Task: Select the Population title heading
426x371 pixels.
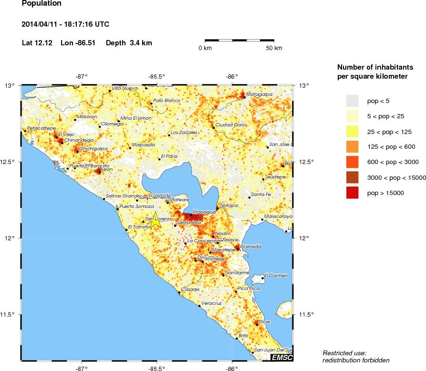Action: pyautogui.click(x=41, y=4)
